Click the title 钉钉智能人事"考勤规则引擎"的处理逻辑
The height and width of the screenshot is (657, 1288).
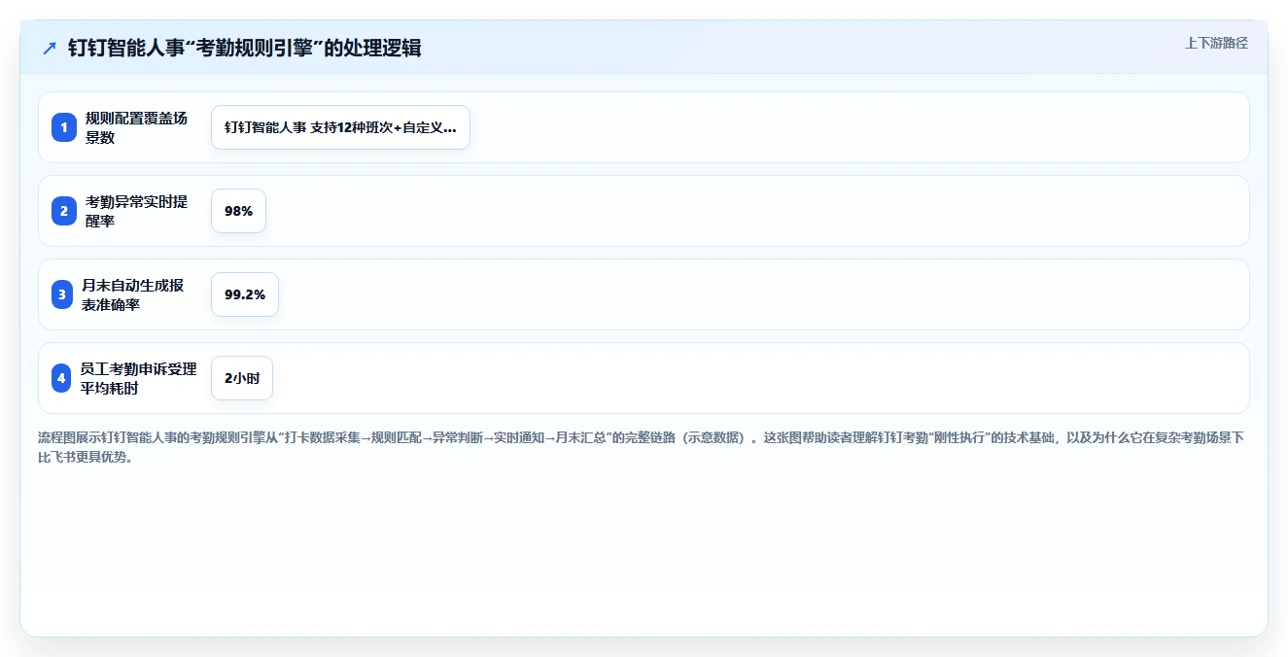pos(244,48)
